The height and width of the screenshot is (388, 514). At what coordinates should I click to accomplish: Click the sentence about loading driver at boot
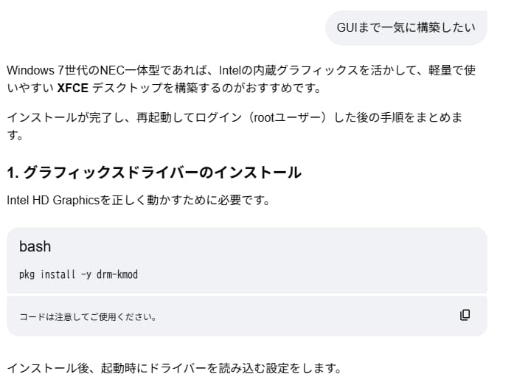click(x=174, y=367)
